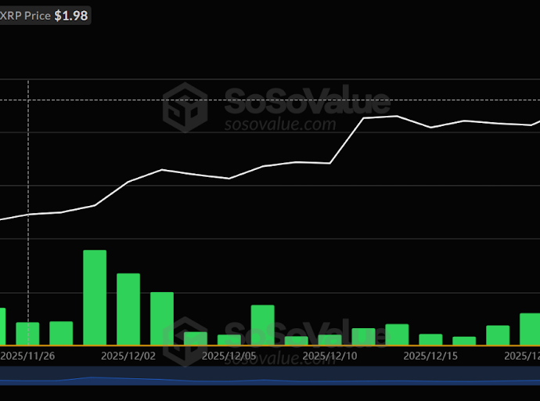Click the tallest green bar in the chart

(95, 298)
